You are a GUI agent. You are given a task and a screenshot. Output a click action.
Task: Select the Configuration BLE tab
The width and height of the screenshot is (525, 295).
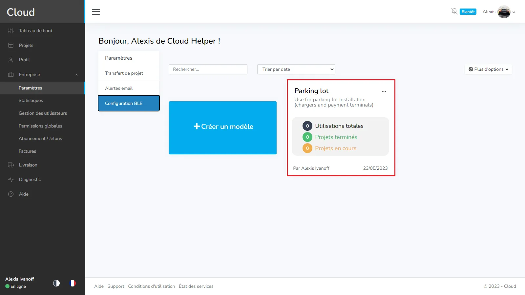(x=129, y=103)
